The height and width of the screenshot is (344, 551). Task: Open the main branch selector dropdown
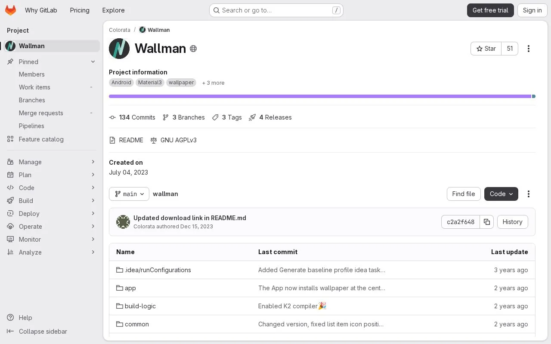tap(129, 194)
